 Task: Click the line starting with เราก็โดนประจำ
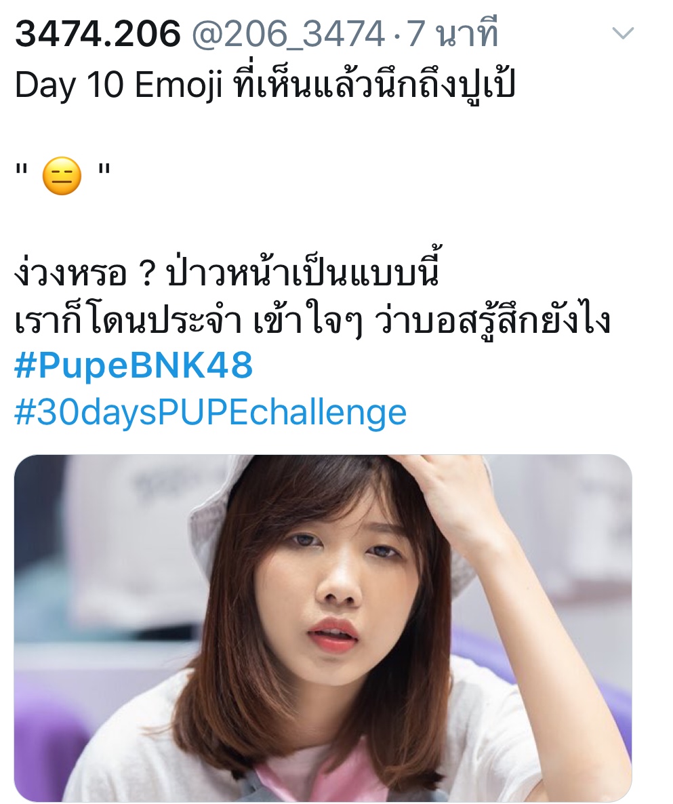(x=312, y=321)
